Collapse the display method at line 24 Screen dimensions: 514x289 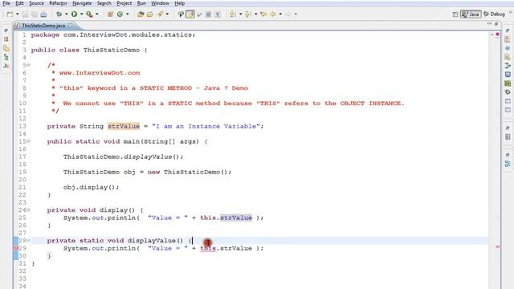(x=29, y=210)
